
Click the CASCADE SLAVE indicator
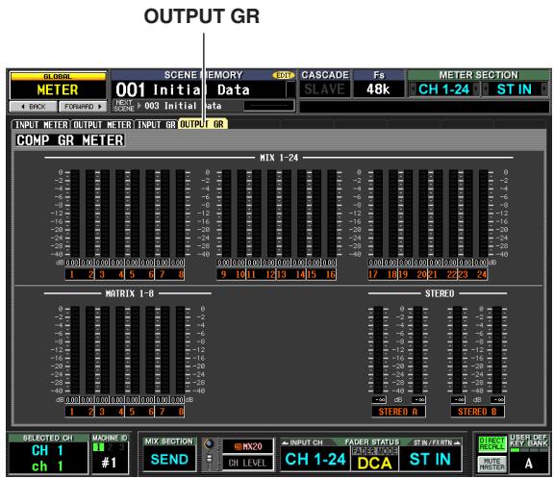point(325,89)
